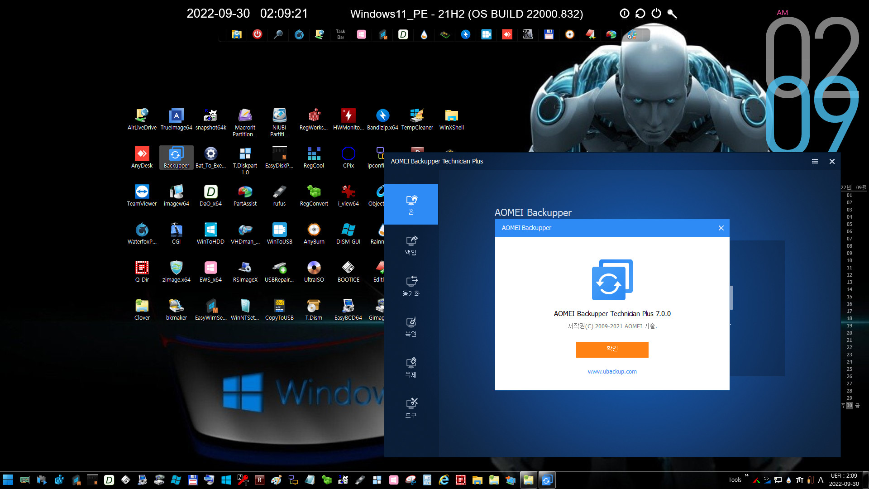Open the 복제 section in AOMEI sidebar
This screenshot has height=489, width=869.
[x=411, y=367]
